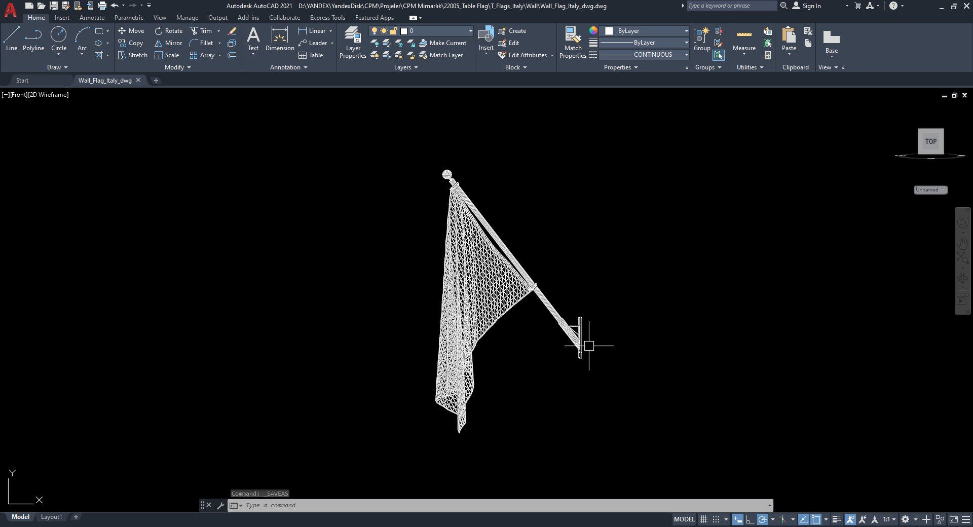The image size is (973, 527).
Task: Toggle lineweight display in status bar
Action: point(837,519)
